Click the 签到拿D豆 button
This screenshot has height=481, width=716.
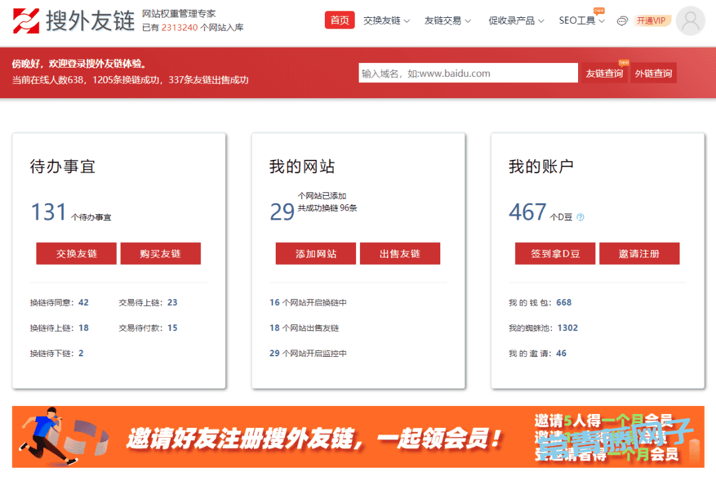click(x=555, y=253)
